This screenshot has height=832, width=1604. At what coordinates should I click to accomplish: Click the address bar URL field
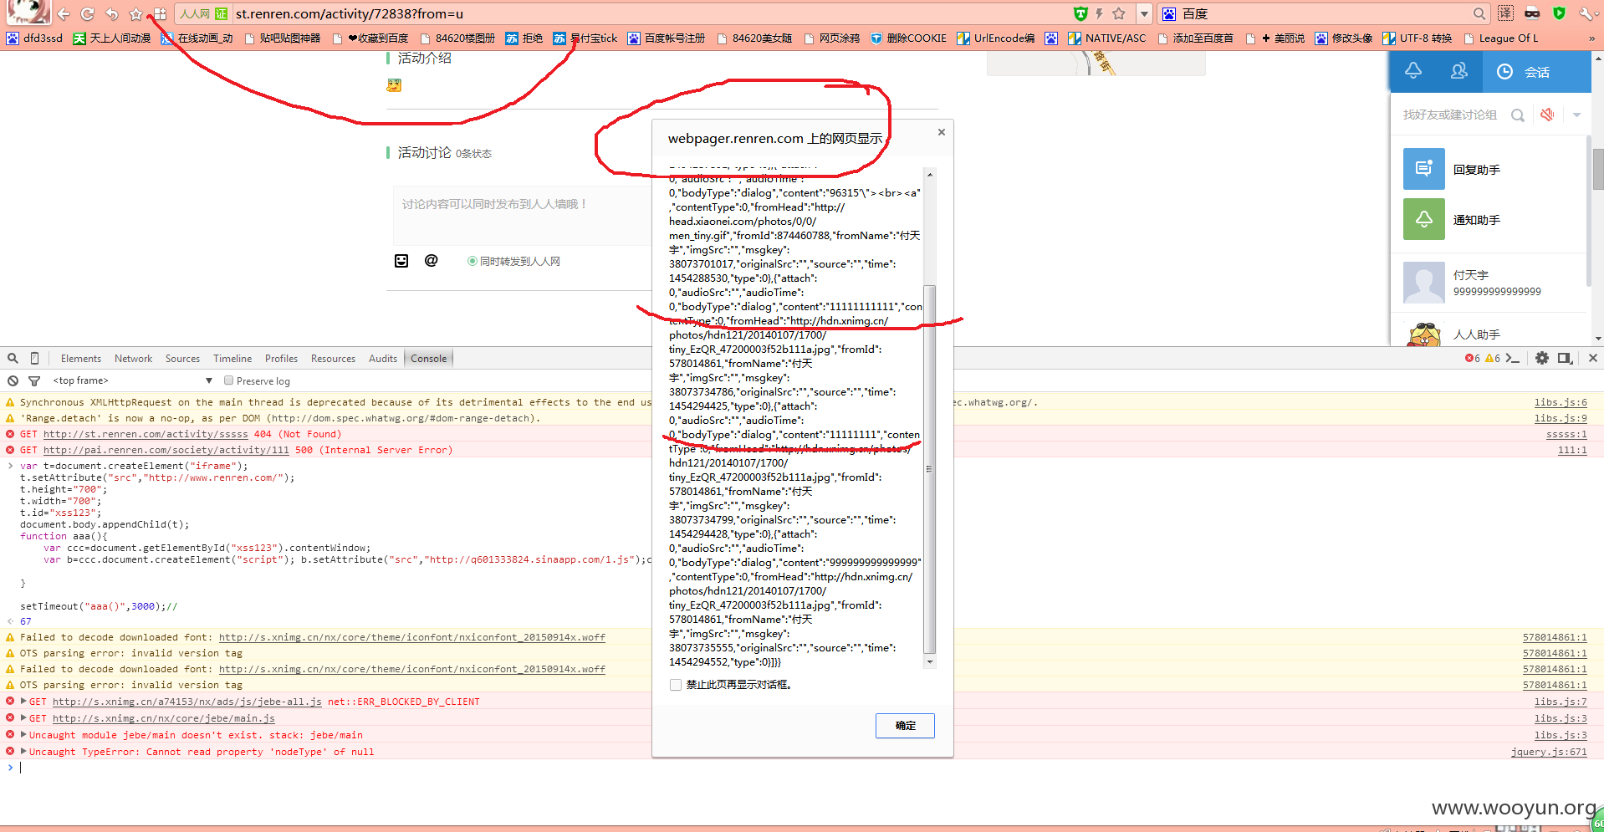(x=648, y=13)
